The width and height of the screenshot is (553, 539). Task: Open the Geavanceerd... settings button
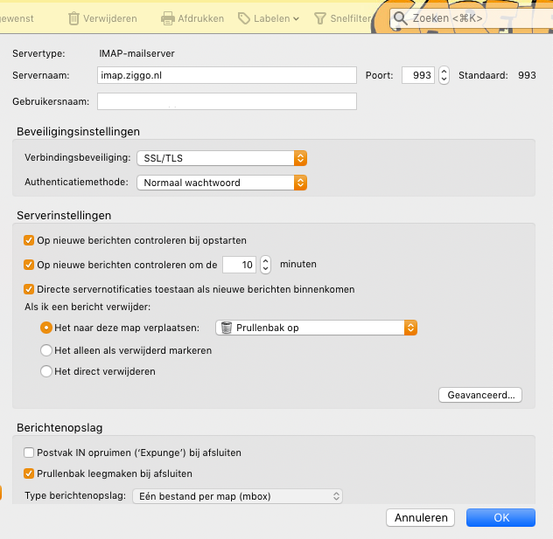click(x=480, y=395)
